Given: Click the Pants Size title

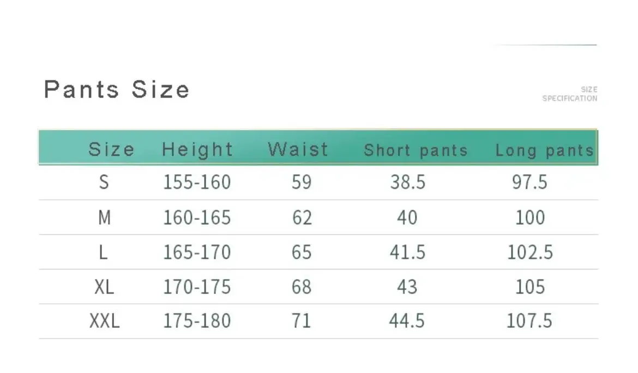Looking at the screenshot, I should (x=117, y=89).
